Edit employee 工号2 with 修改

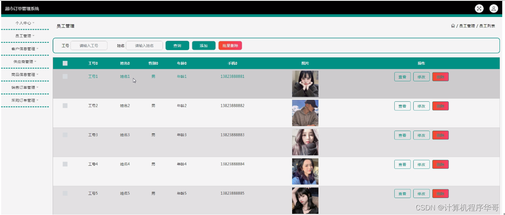421,106
